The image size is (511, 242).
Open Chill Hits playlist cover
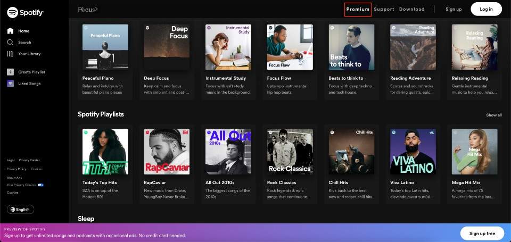pos(352,152)
